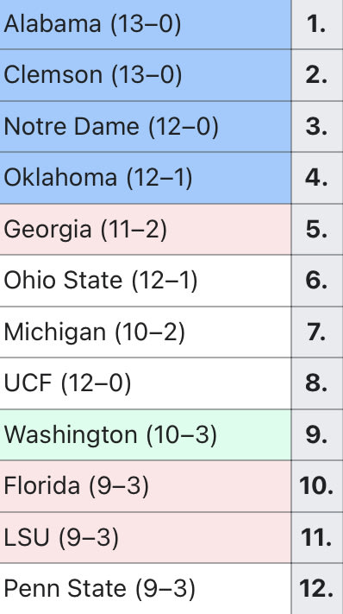Click rank number 1. cell

(317, 24)
